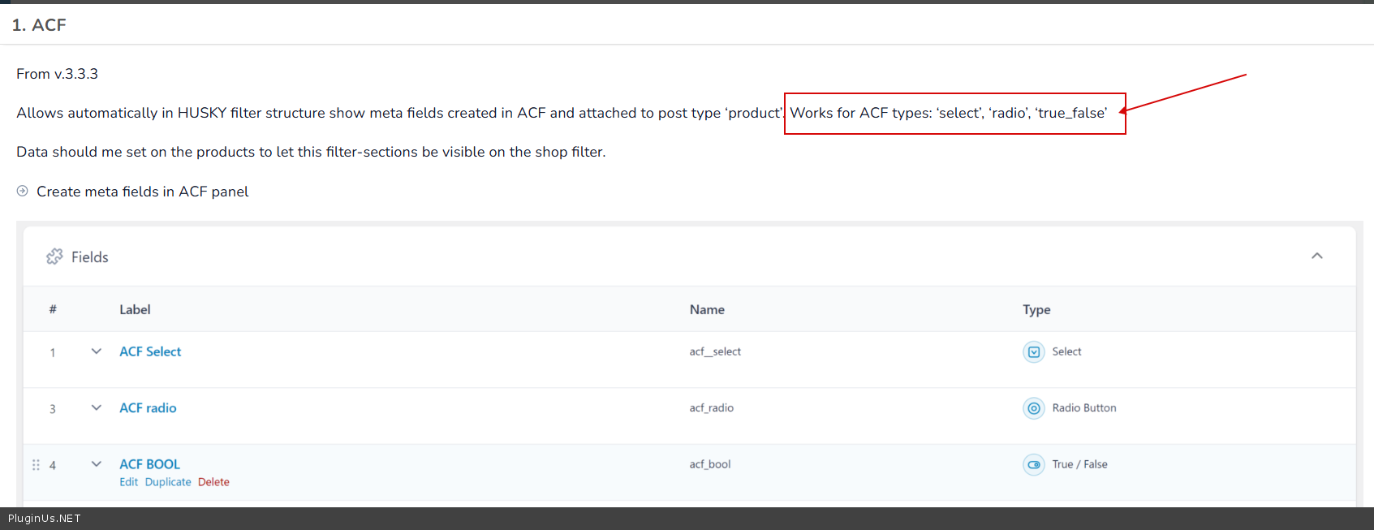Viewport: 1374px width, 530px height.
Task: Click the Type column header
Action: click(1036, 309)
